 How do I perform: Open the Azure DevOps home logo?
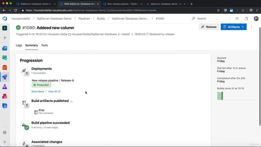coord(4,18)
